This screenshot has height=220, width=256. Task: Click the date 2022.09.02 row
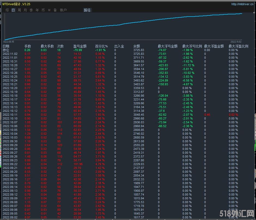tap(10, 217)
